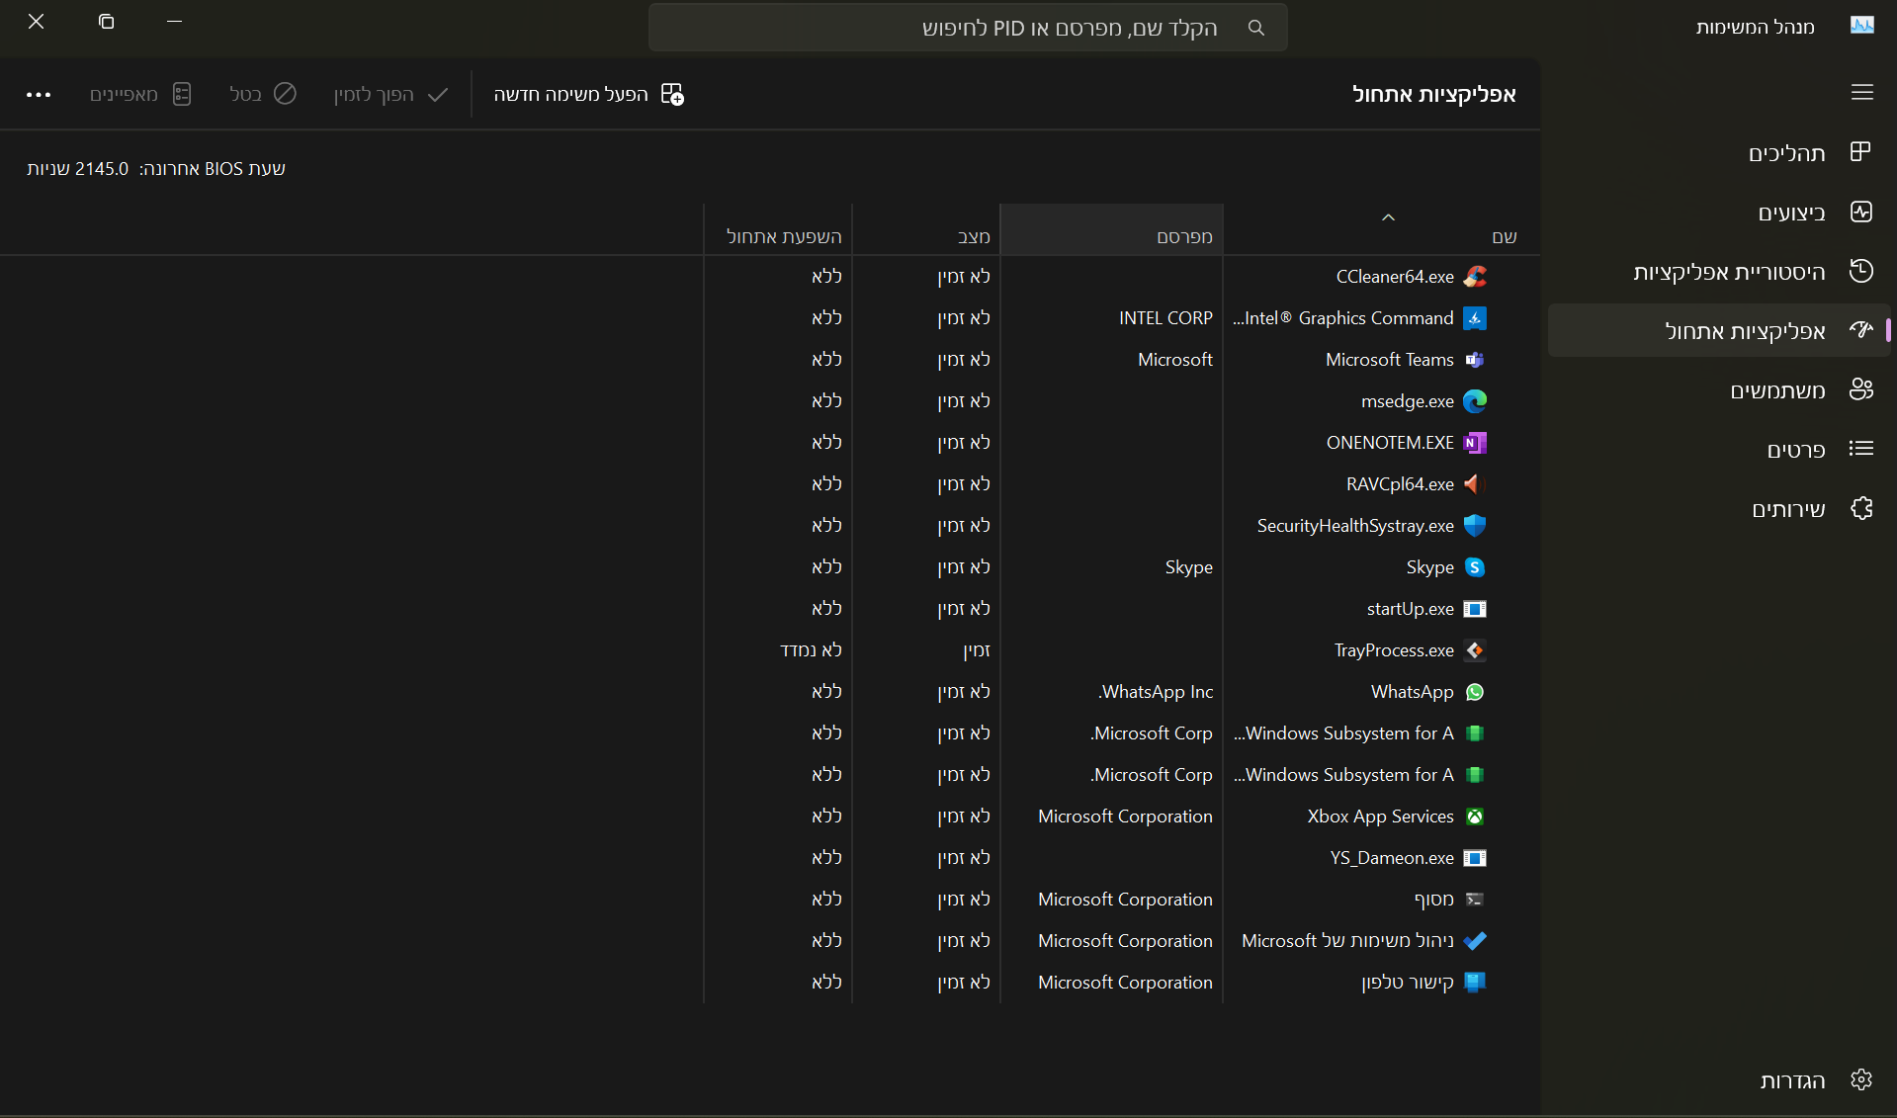Viewport: 1897px width, 1118px height.
Task: Click הפוך לזמין enable button
Action: click(391, 94)
